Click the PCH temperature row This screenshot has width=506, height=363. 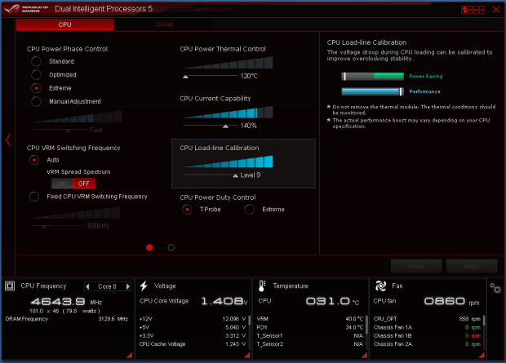310,327
